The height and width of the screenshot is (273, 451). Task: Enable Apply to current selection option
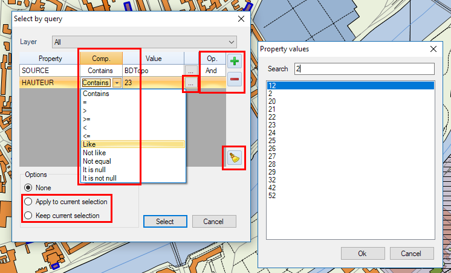pos(28,202)
